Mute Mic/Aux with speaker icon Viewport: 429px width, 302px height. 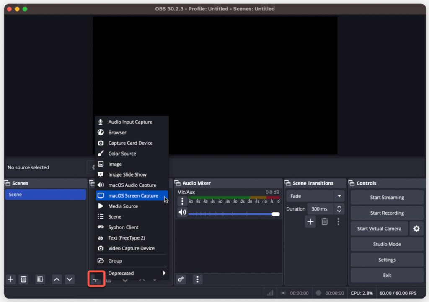point(182,212)
